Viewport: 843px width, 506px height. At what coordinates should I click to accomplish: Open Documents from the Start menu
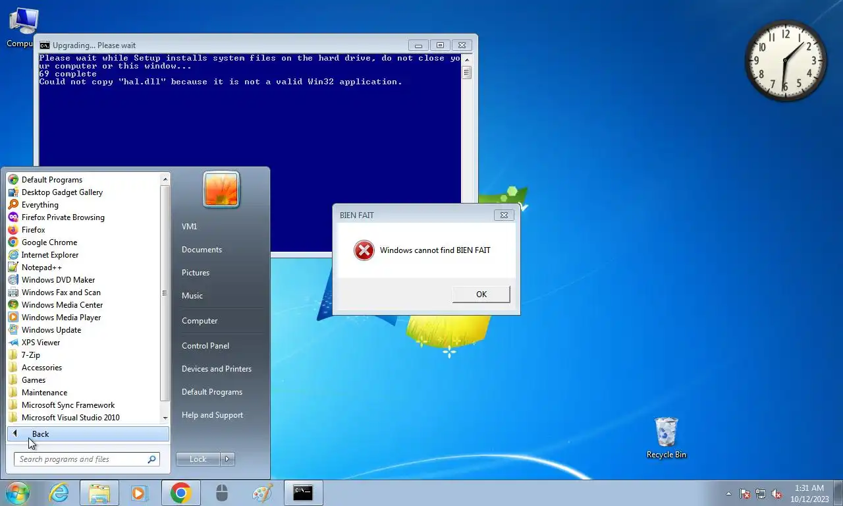coord(202,250)
